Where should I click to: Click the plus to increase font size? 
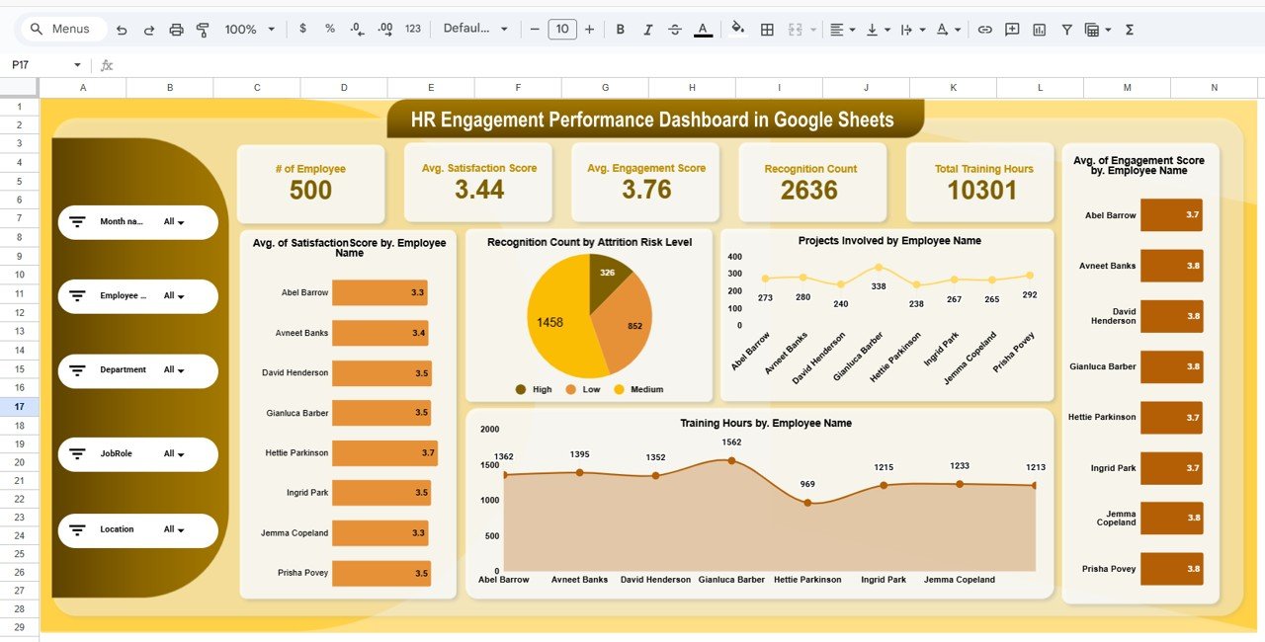point(589,29)
